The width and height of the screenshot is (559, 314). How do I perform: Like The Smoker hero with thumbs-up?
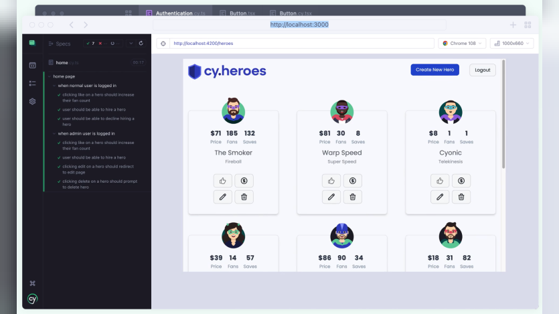pyautogui.click(x=223, y=181)
